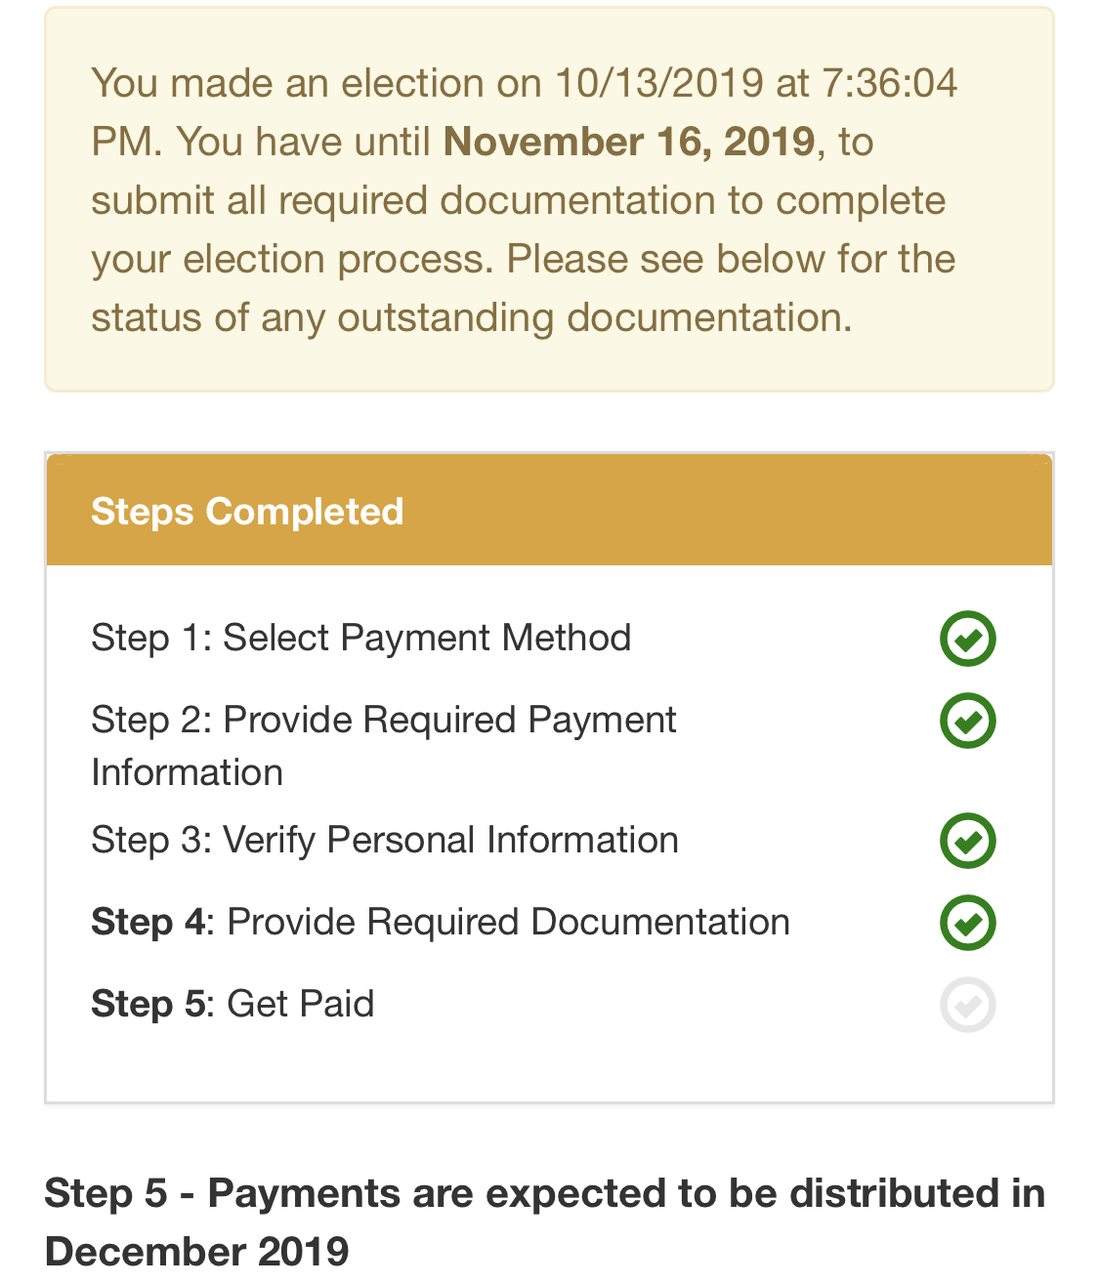Image resolution: width=1099 pixels, height=1284 pixels.
Task: Click the election date 10/13/2019 text
Action: click(x=659, y=83)
